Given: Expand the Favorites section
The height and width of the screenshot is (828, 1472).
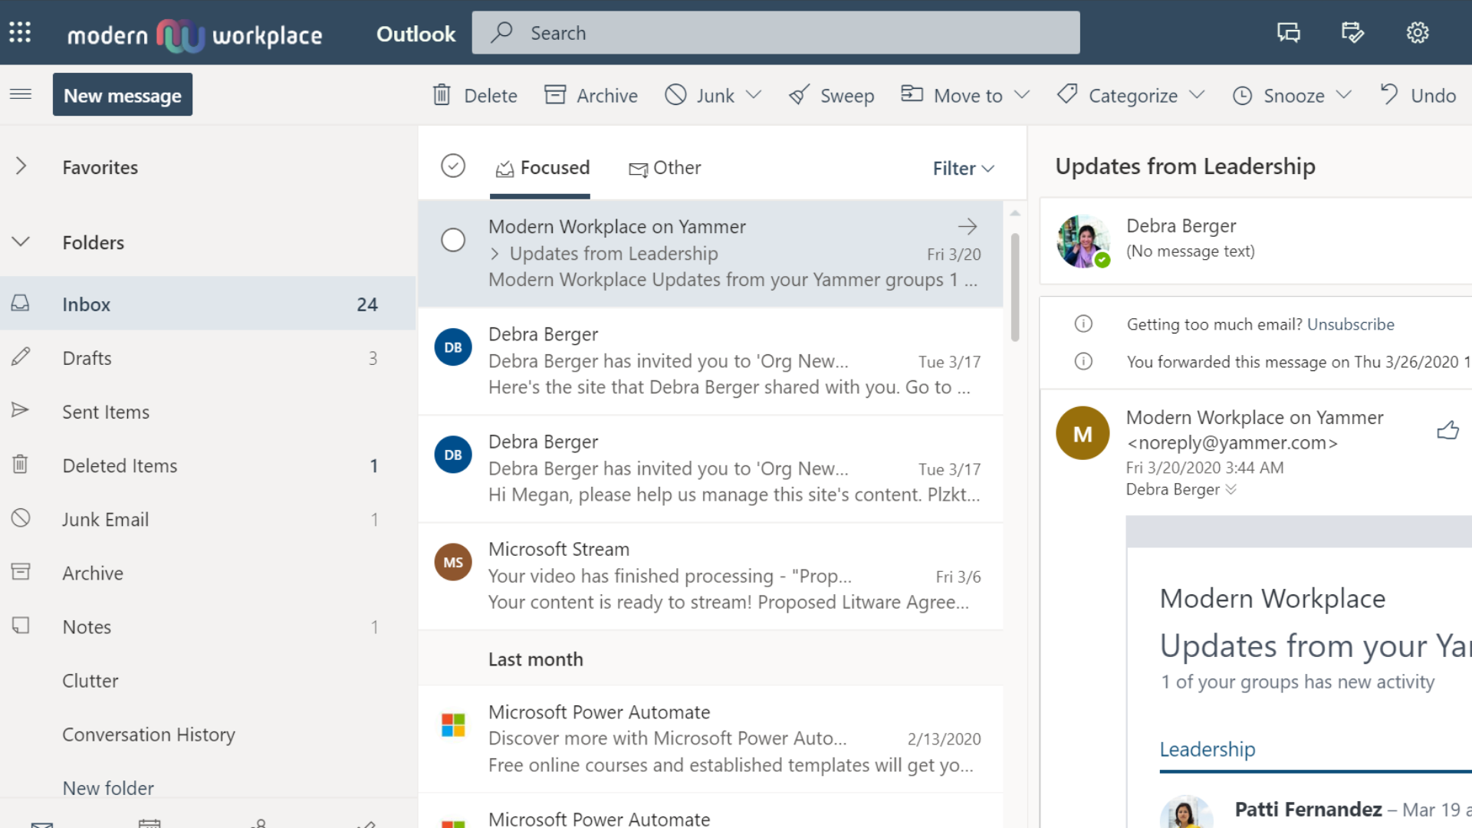Looking at the screenshot, I should pos(21,166).
